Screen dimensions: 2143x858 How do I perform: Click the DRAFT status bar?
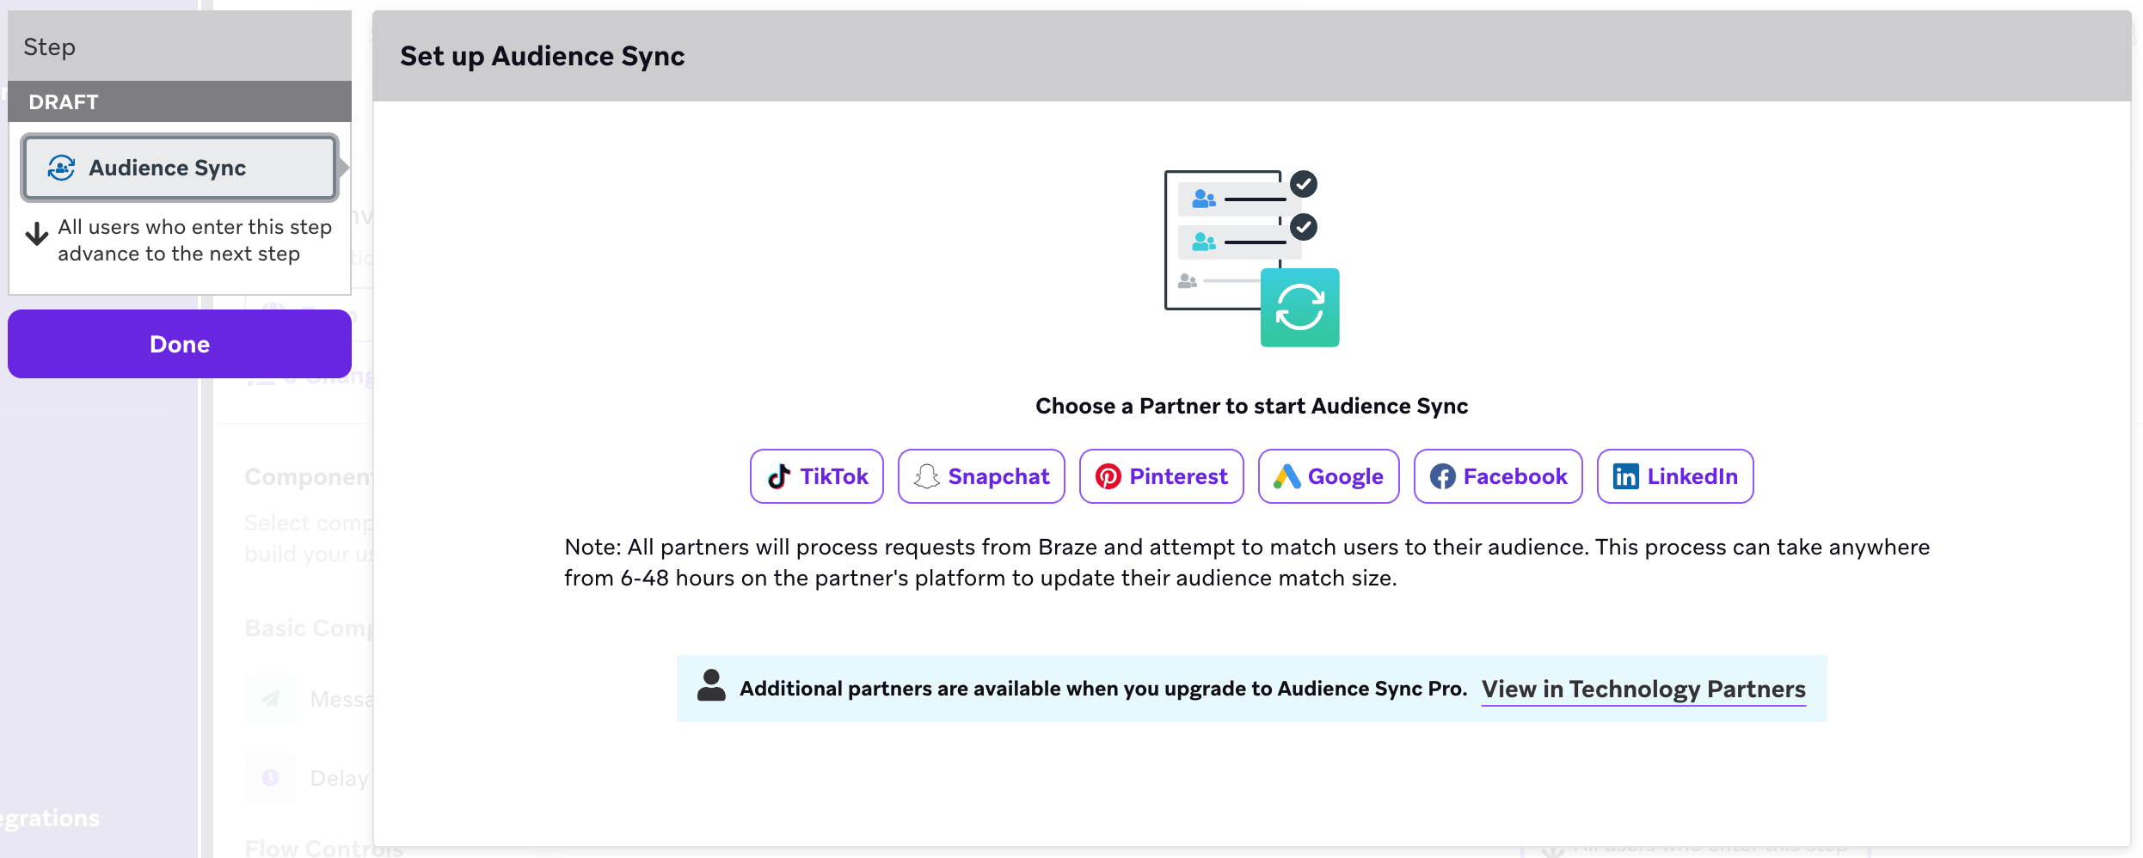[x=179, y=101]
